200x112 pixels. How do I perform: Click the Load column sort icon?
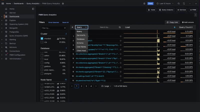pos(174,27)
